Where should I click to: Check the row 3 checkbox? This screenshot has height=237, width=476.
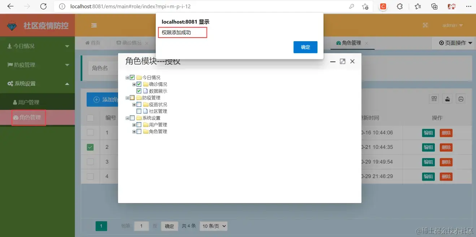point(90,161)
